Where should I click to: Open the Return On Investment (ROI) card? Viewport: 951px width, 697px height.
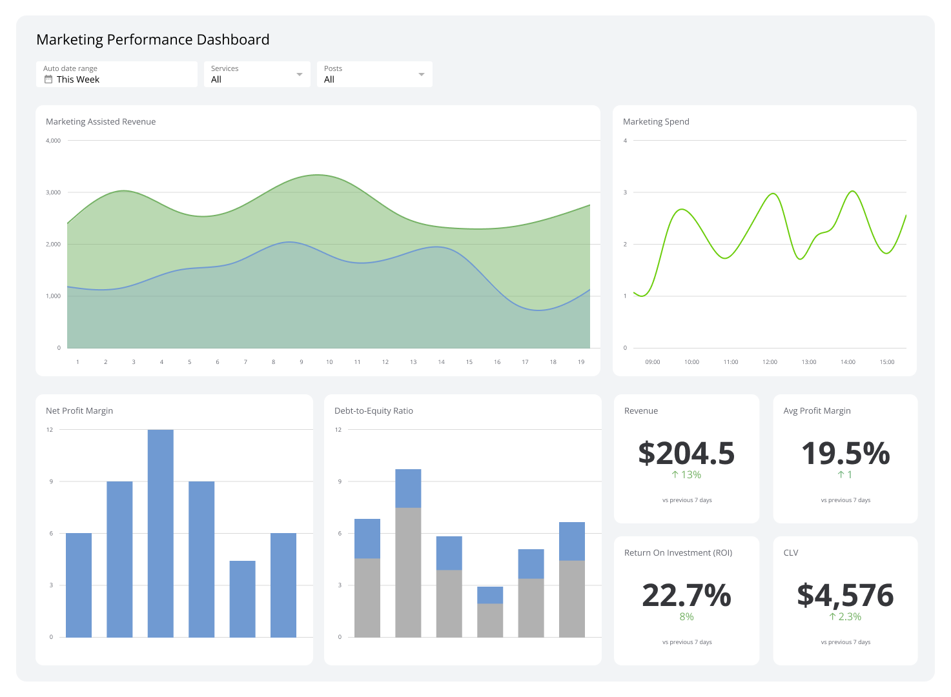(686, 600)
